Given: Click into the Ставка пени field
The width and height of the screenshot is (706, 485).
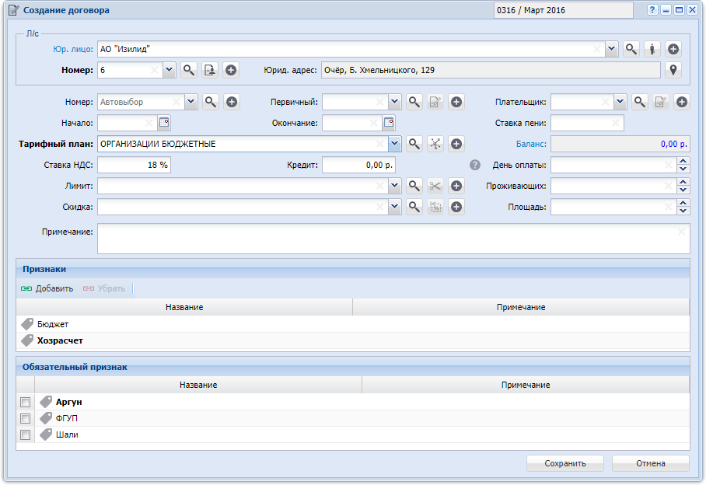Looking at the screenshot, I should (587, 123).
